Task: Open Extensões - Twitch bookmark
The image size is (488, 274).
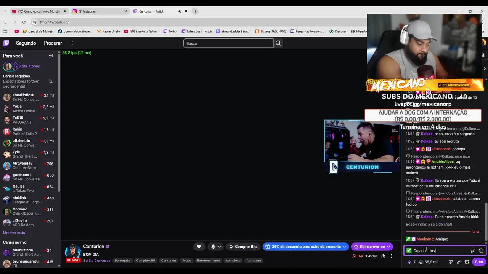Action: (x=197, y=32)
